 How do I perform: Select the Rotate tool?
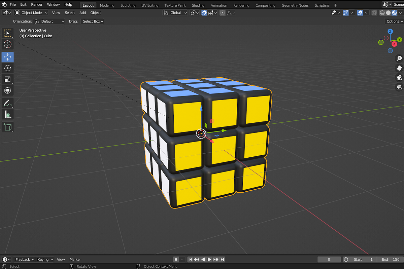pos(7,68)
